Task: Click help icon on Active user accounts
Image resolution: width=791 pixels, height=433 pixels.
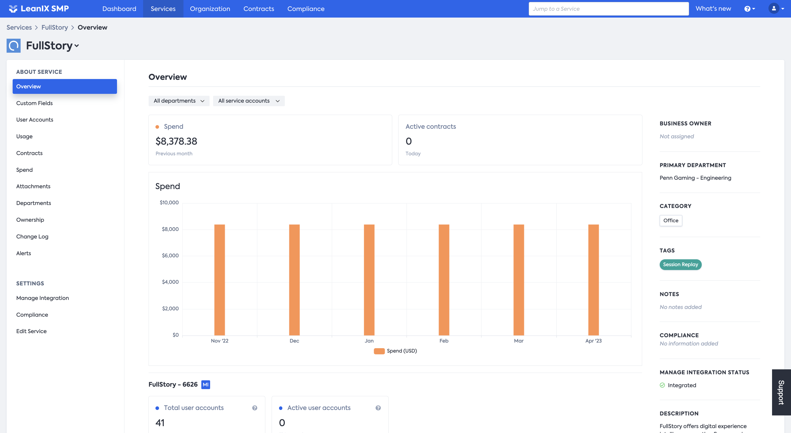Action: (378, 408)
